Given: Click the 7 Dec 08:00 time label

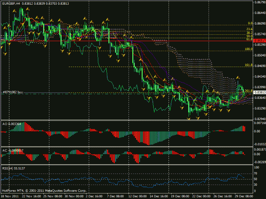Looking at the screenshot, I should (115, 196).
